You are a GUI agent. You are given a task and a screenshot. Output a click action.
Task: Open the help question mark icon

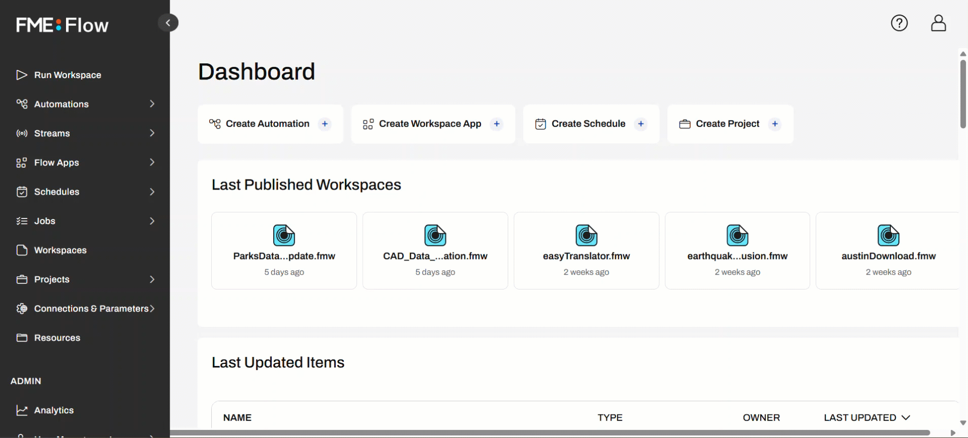click(x=899, y=23)
